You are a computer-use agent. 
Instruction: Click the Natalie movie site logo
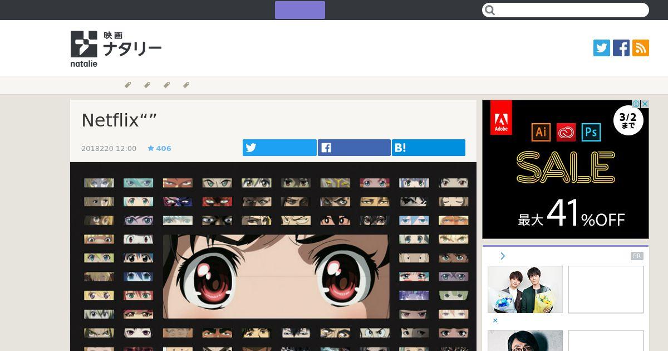coord(116,49)
